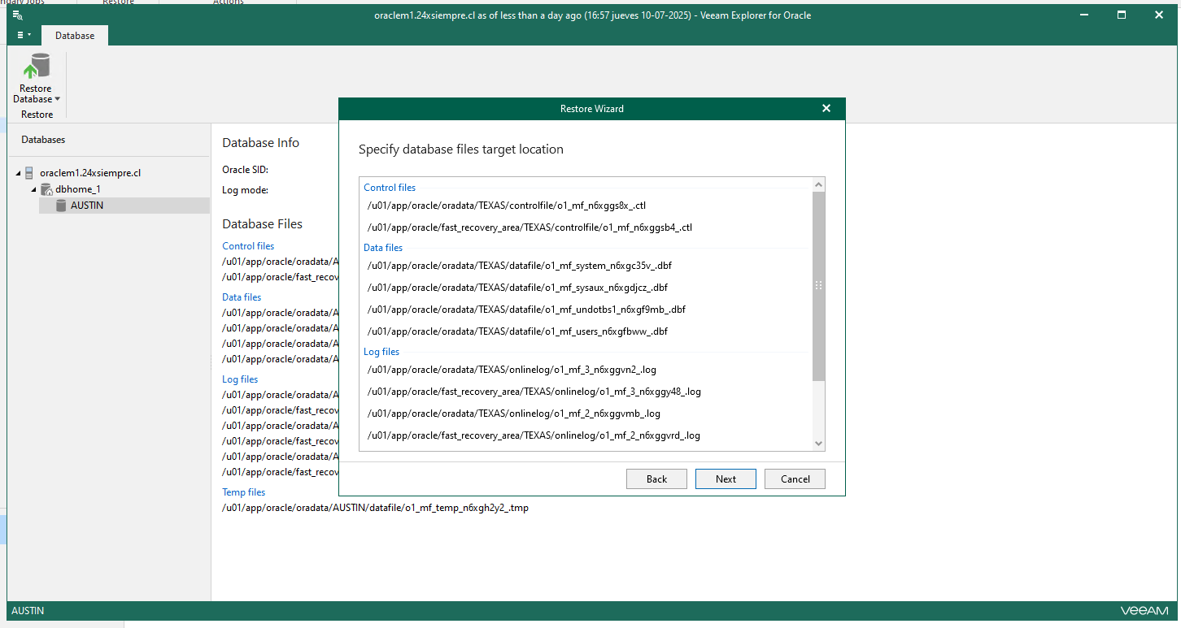Click the AUSTIN label in the status bar
Image resolution: width=1181 pixels, height=628 pixels.
pos(28,610)
